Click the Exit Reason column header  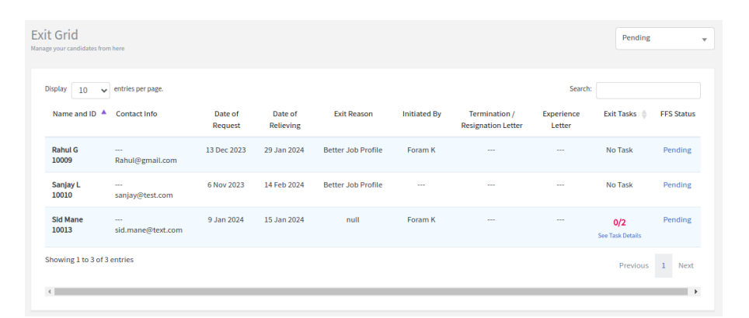[353, 114]
